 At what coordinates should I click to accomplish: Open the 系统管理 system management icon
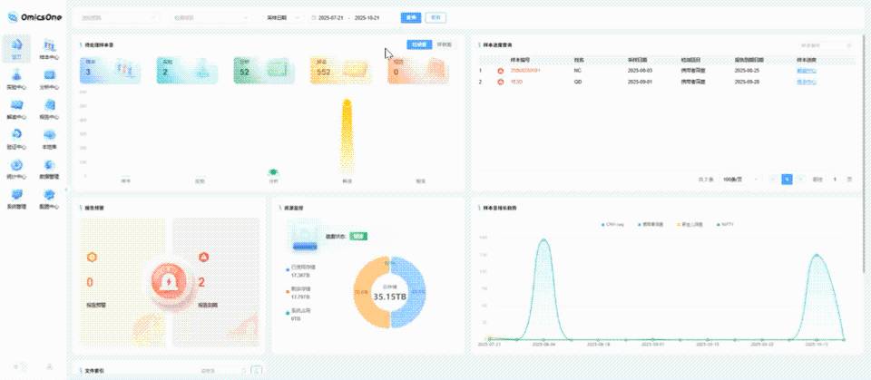point(16,198)
